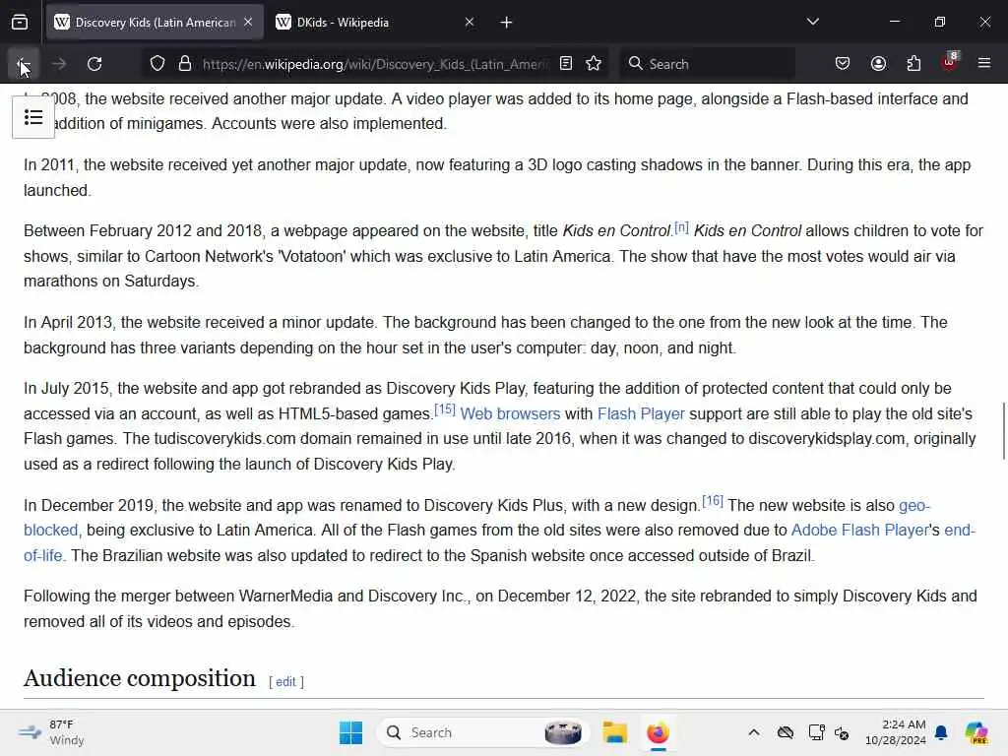Click Firefox icon in the taskbar
The width and height of the screenshot is (1008, 756).
point(658,732)
